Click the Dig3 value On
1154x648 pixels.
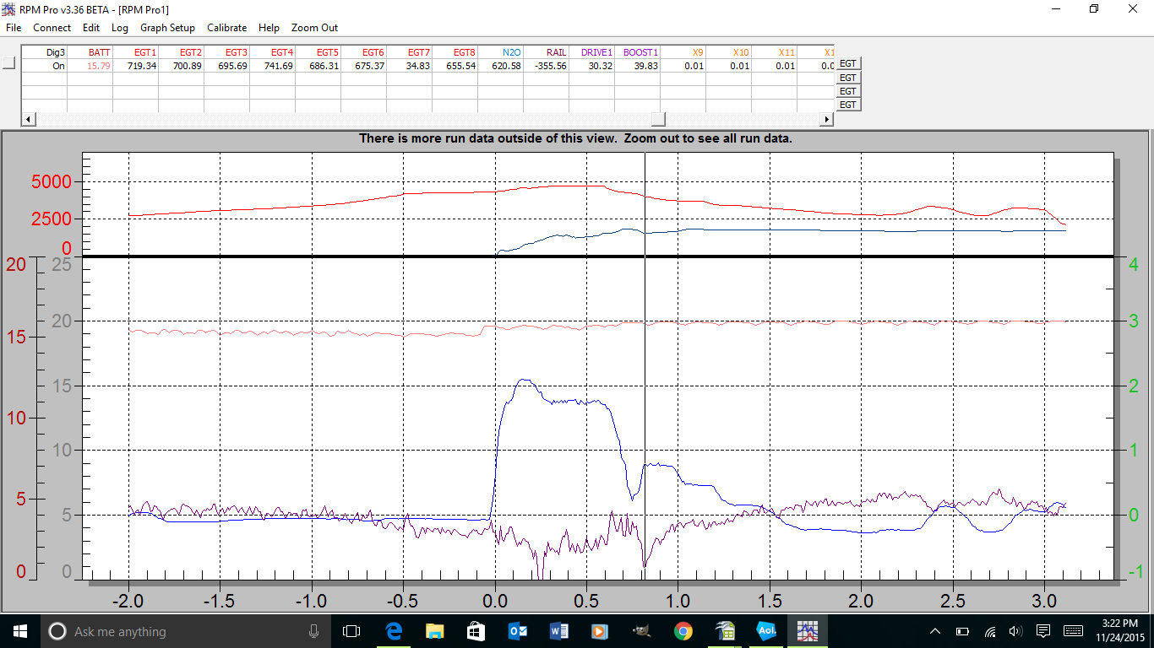click(58, 66)
